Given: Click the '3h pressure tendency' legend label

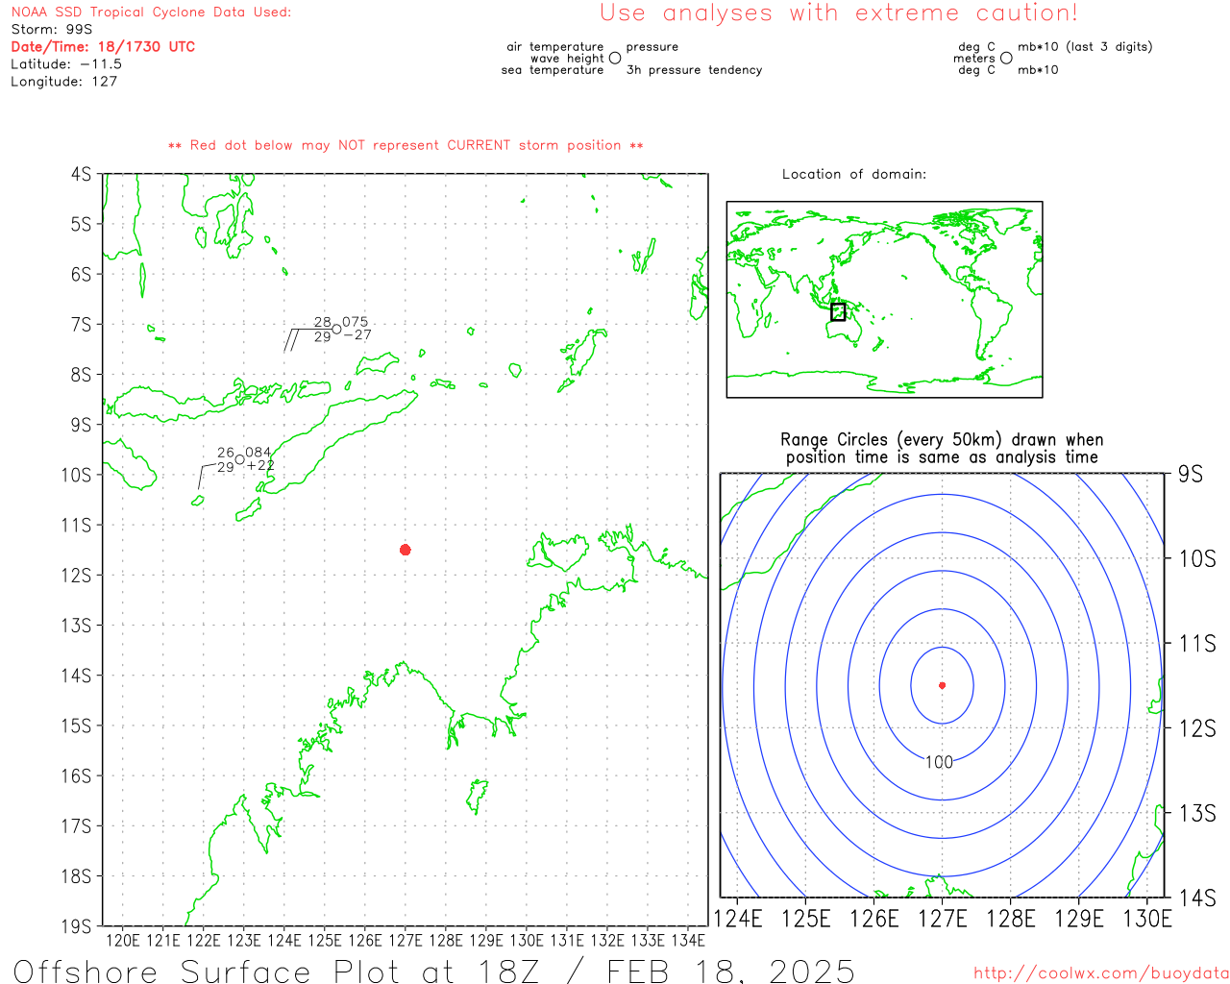Looking at the screenshot, I should [694, 70].
